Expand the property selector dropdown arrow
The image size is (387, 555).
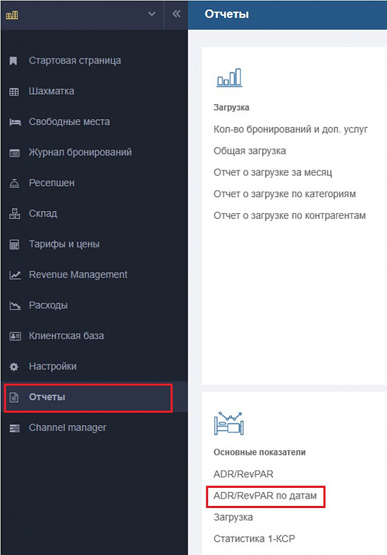coord(152,14)
